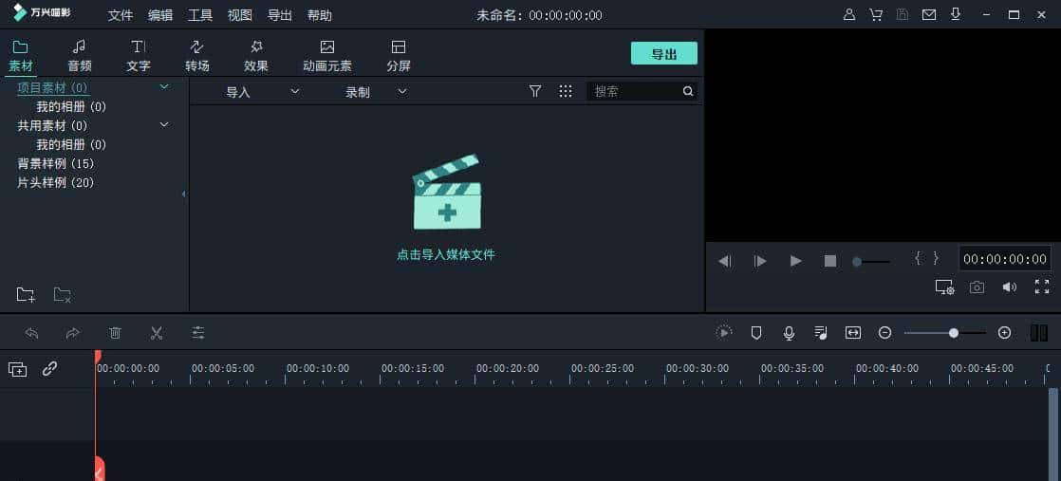Click the preview progress slider
Viewport: 1061px width, 481px height.
[x=871, y=261]
